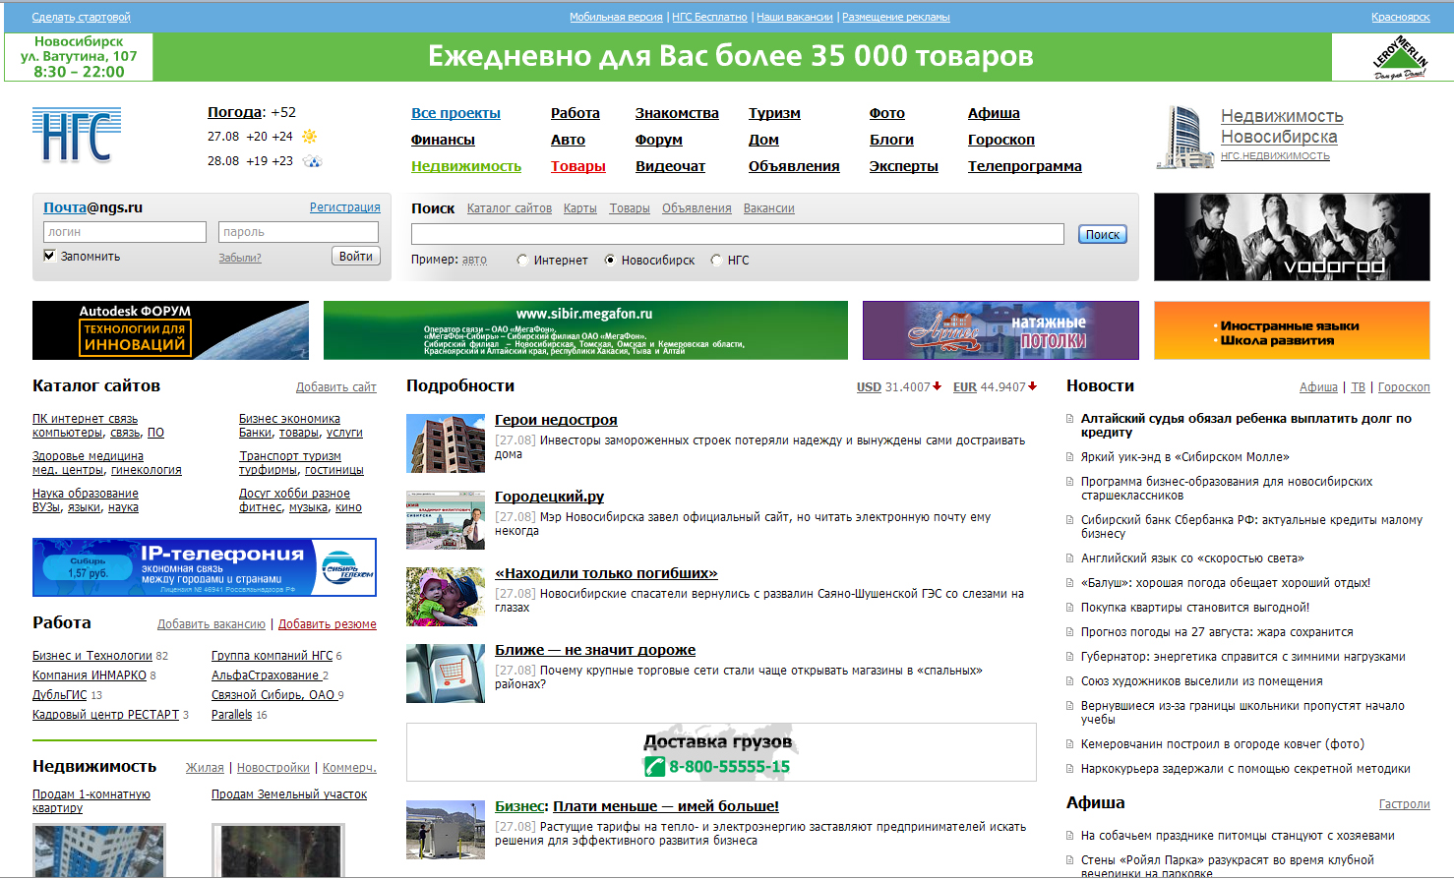Click the green phone icon in delivery ad
The height and width of the screenshot is (880, 1454).
point(654,767)
